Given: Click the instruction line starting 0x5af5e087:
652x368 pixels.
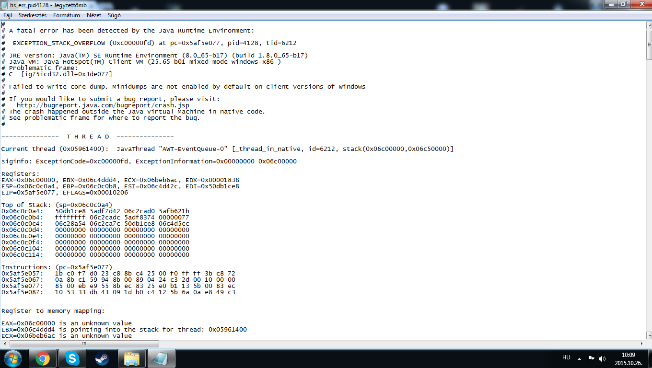Looking at the screenshot, I should [x=118, y=292].
